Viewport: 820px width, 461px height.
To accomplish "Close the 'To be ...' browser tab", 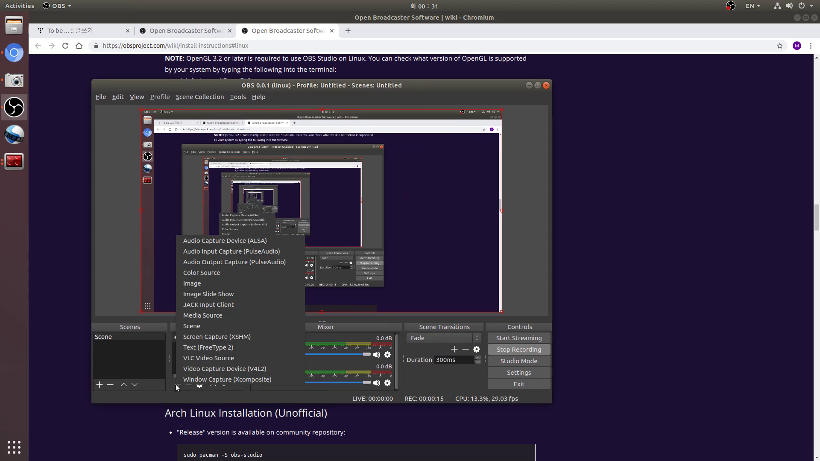I will (128, 31).
